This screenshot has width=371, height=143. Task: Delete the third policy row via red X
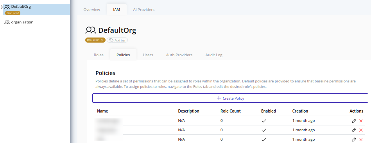tap(361, 139)
